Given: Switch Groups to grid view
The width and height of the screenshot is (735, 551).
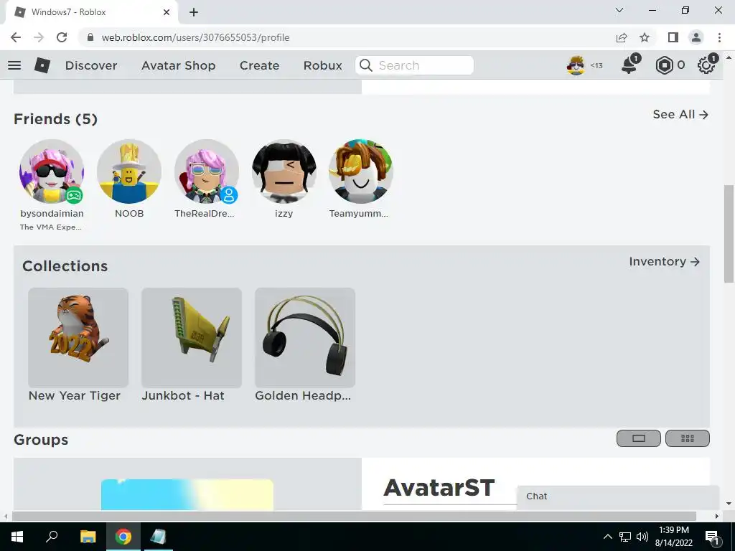Looking at the screenshot, I should point(687,438).
